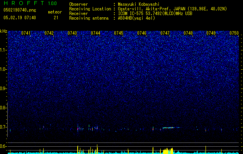The width and height of the screenshot is (243, 154).
Task: Click the Receiving antenna label
Action: (x=89, y=18)
